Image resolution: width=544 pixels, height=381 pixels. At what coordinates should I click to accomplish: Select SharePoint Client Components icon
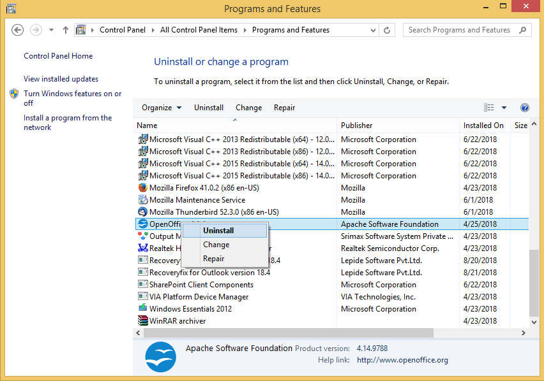click(x=142, y=284)
